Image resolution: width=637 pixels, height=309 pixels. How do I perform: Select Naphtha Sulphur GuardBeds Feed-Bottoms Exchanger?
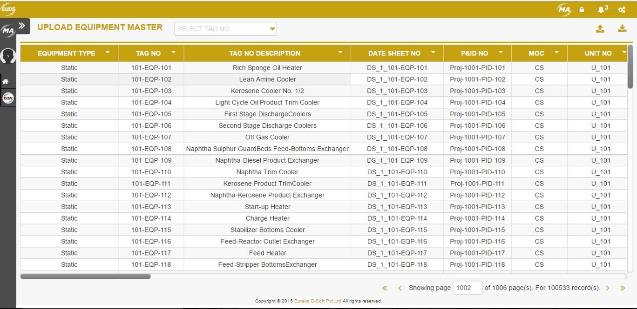point(268,149)
